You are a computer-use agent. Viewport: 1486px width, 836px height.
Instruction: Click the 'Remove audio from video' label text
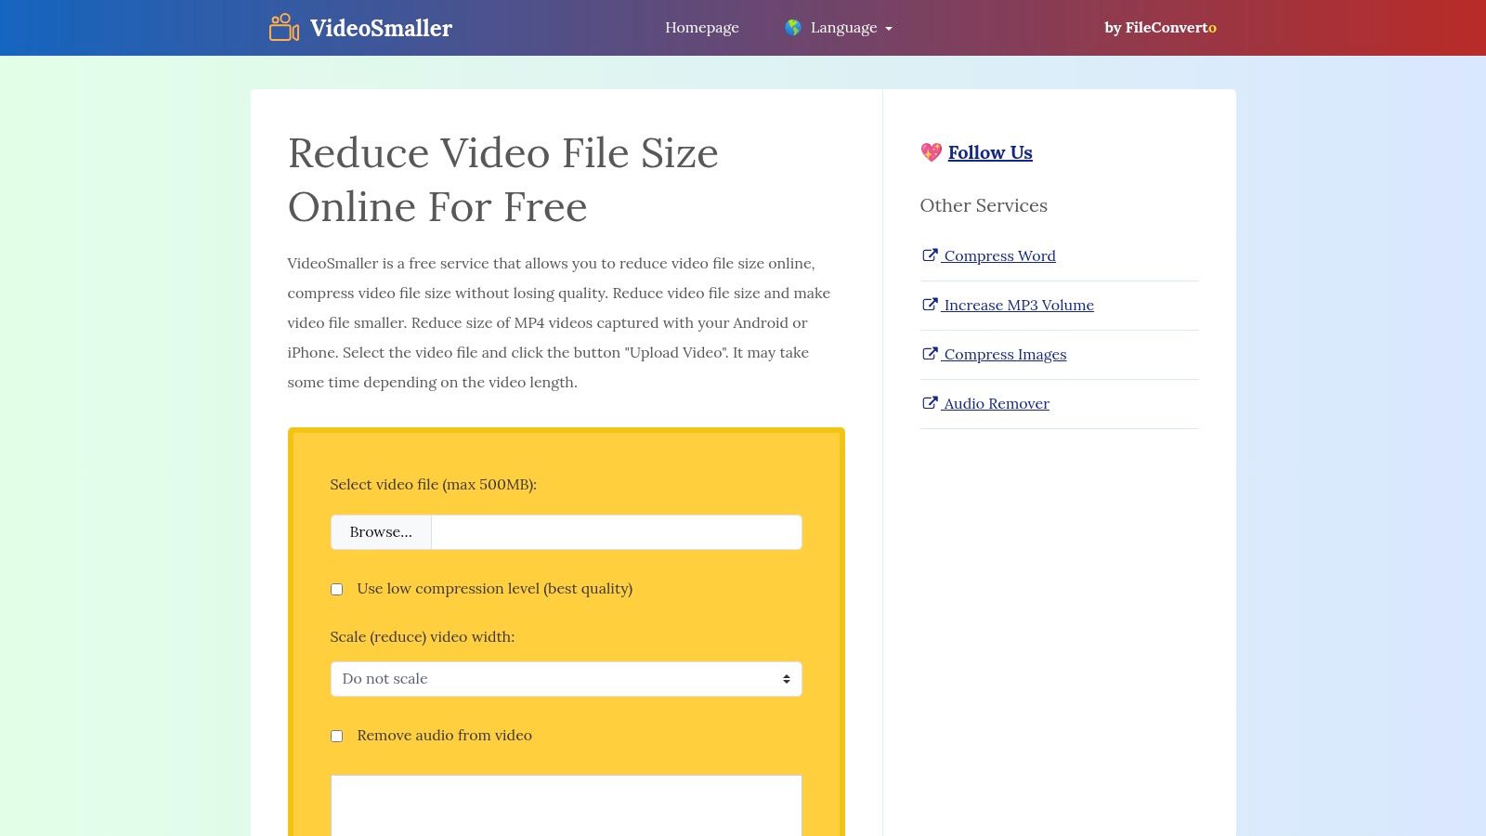pyautogui.click(x=444, y=736)
